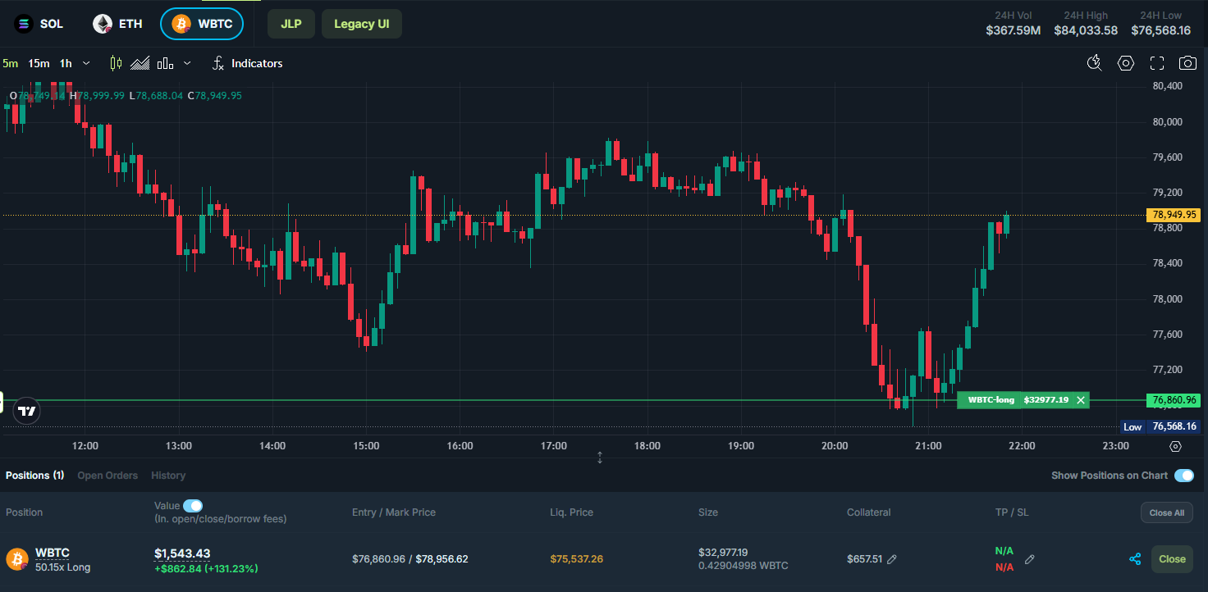This screenshot has width=1208, height=592.
Task: Close the WBTC-long position line on chart
Action: tap(1081, 400)
